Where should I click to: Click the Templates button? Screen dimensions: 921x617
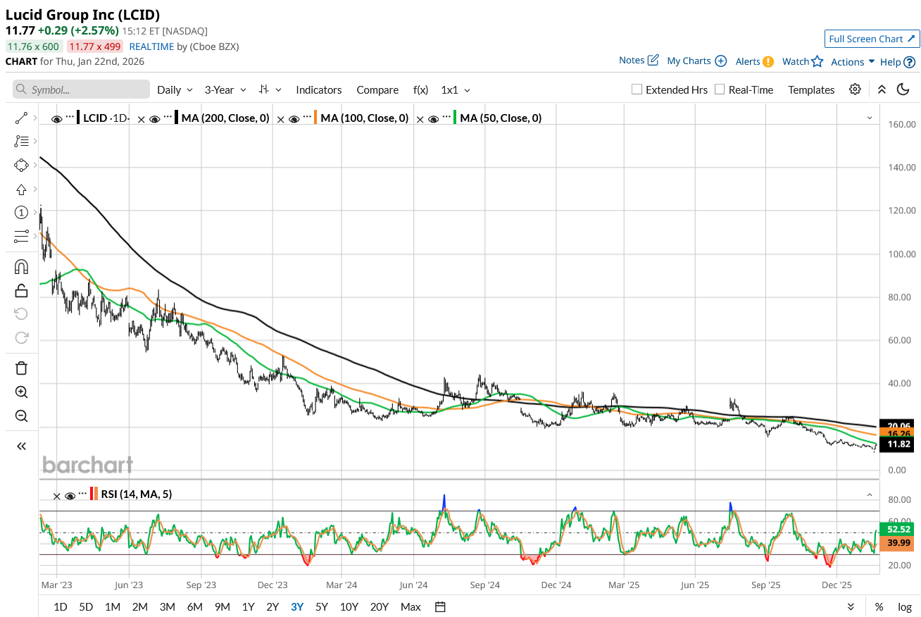point(811,89)
